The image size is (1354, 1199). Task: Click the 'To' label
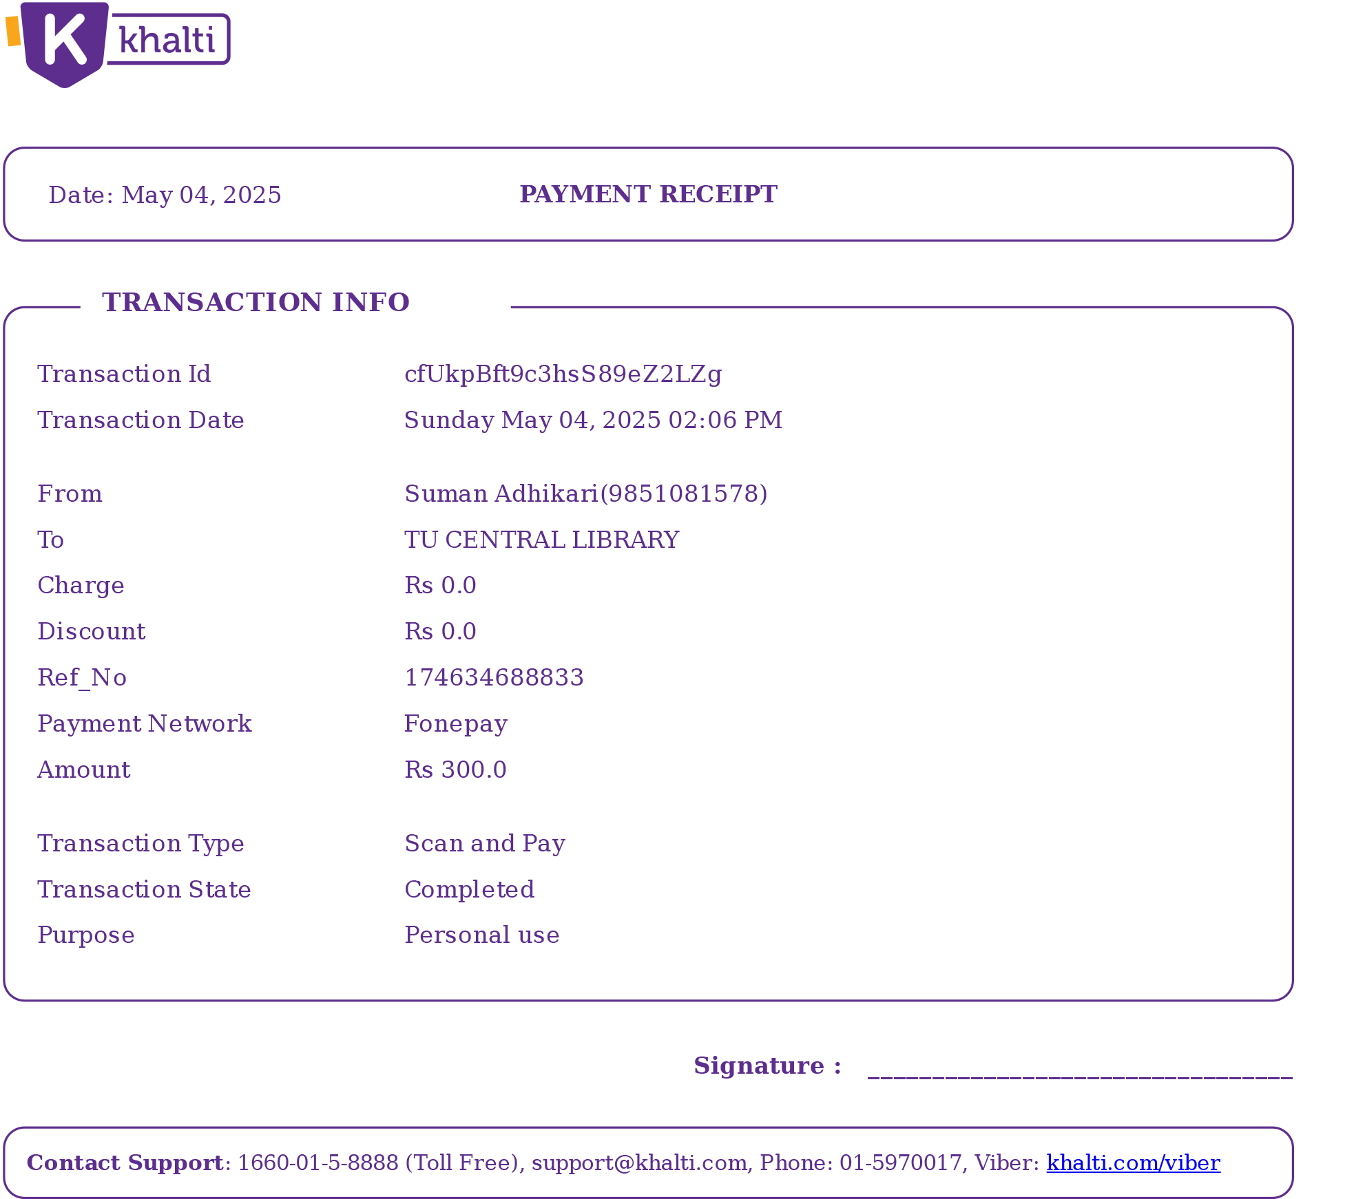pyautogui.click(x=50, y=540)
